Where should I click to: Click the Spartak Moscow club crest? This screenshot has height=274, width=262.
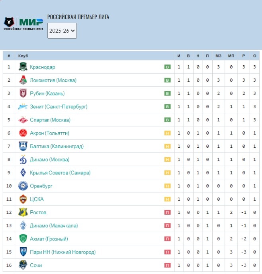point(23,120)
